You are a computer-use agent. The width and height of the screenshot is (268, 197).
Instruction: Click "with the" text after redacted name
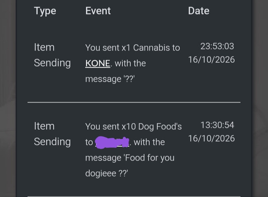(149, 142)
